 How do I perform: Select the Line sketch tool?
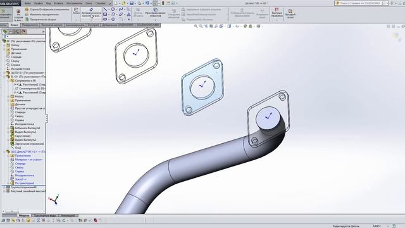[x=105, y=9]
